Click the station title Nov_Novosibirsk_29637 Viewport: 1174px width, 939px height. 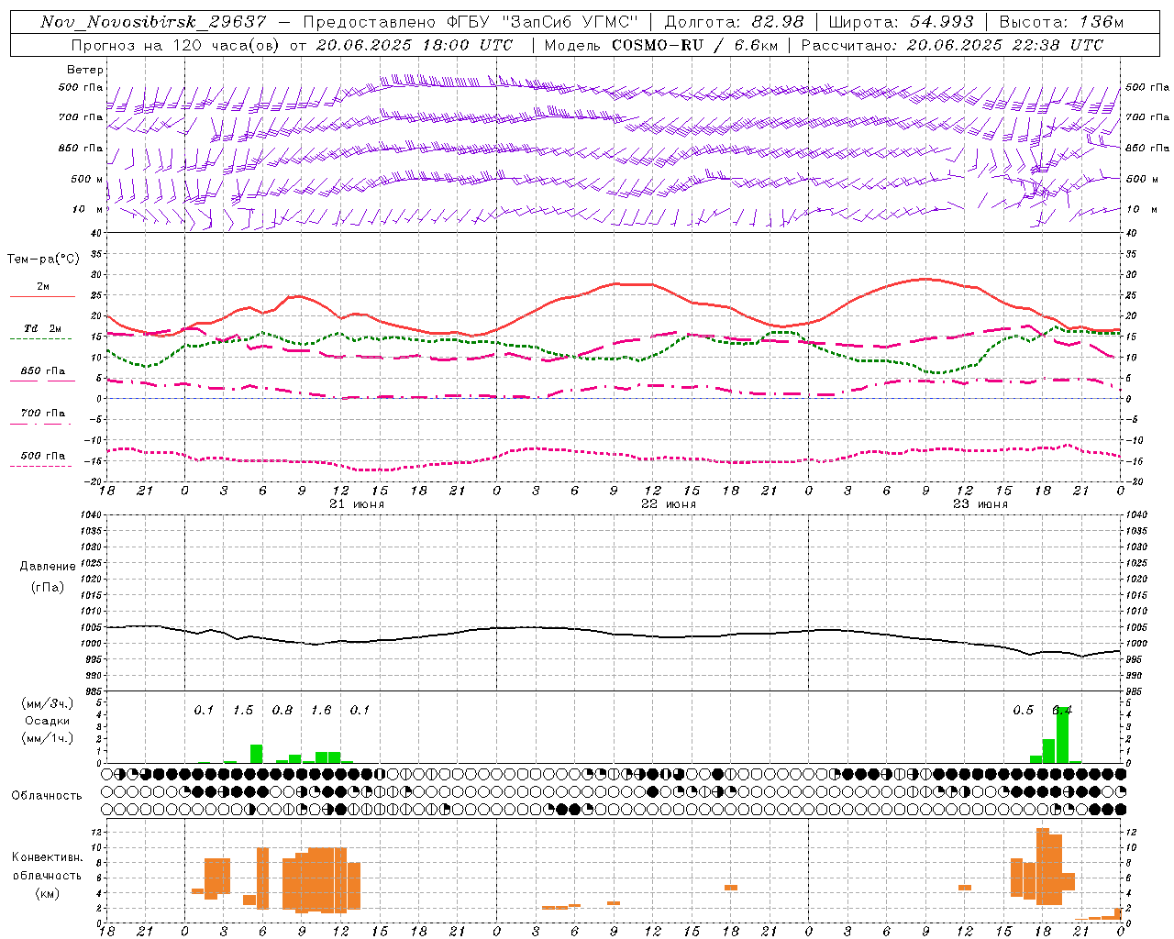click(x=153, y=21)
